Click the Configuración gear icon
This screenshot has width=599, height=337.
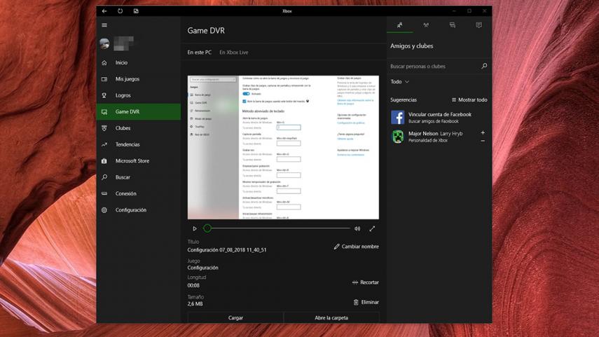pyautogui.click(x=104, y=210)
